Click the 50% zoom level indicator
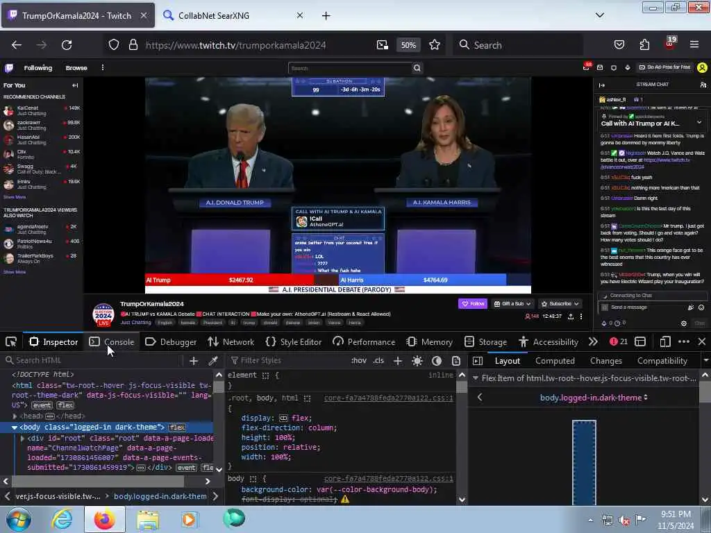Viewport: 711px width, 533px height. (x=408, y=45)
